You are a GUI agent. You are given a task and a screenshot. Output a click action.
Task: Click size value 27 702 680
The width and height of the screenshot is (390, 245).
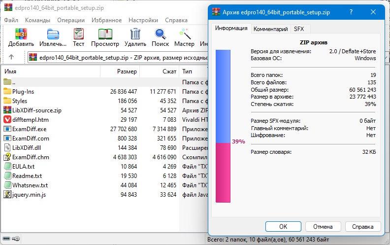click(124, 129)
